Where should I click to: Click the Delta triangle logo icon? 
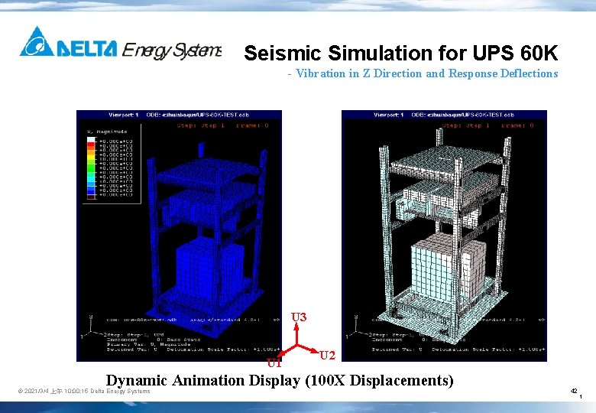[37, 41]
